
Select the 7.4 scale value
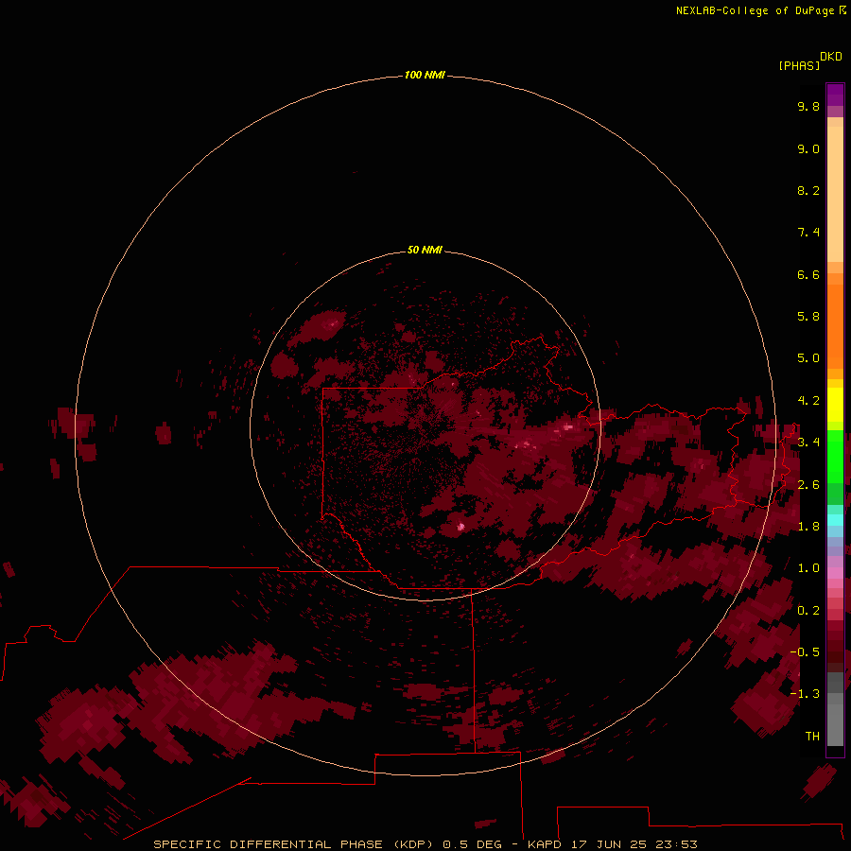coord(808,233)
